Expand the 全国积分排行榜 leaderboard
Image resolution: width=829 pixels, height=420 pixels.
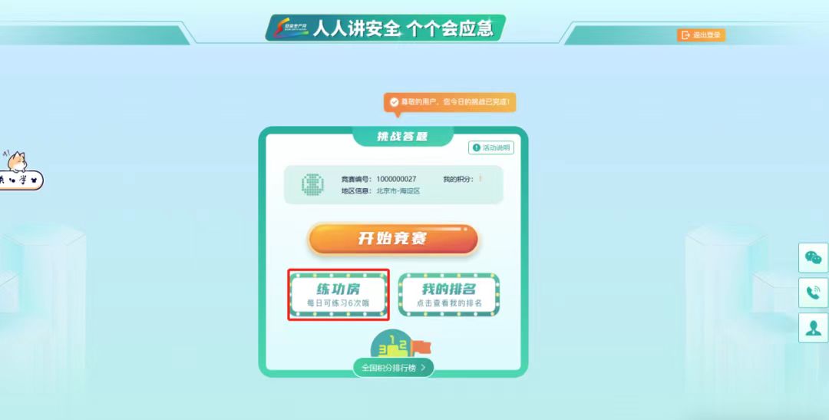[393, 368]
